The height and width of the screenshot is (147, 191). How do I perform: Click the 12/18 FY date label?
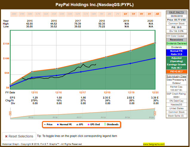tap(107, 92)
